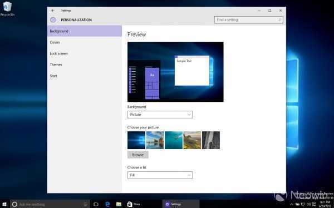Screen dimensions: 334x208
Task: Open File Explorer from the taskbar
Action: pyautogui.click(x=119, y=204)
